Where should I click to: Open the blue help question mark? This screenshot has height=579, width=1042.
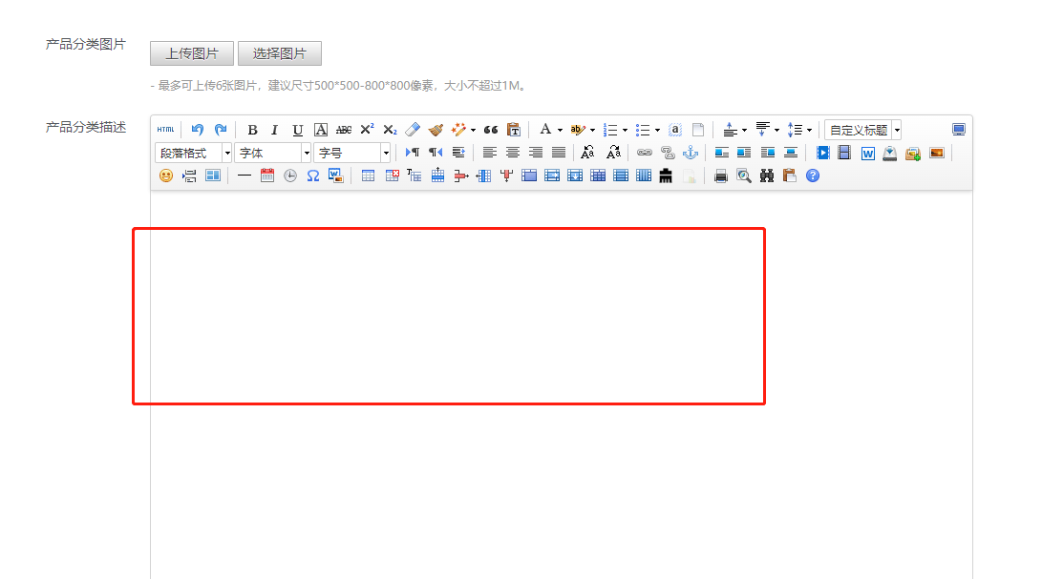[x=813, y=176]
